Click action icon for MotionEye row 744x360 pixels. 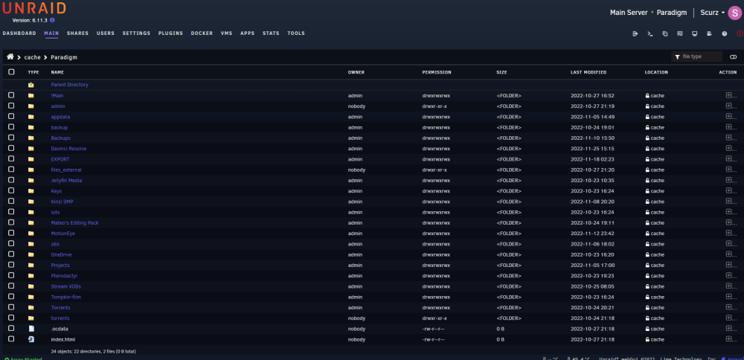point(729,234)
